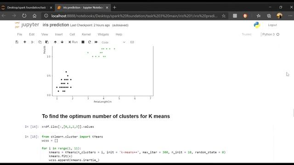Move selected cell down with the arrow
294x165 pixels.
[x=62, y=42]
